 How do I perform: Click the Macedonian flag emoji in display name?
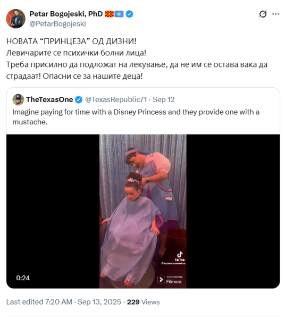pyautogui.click(x=109, y=14)
